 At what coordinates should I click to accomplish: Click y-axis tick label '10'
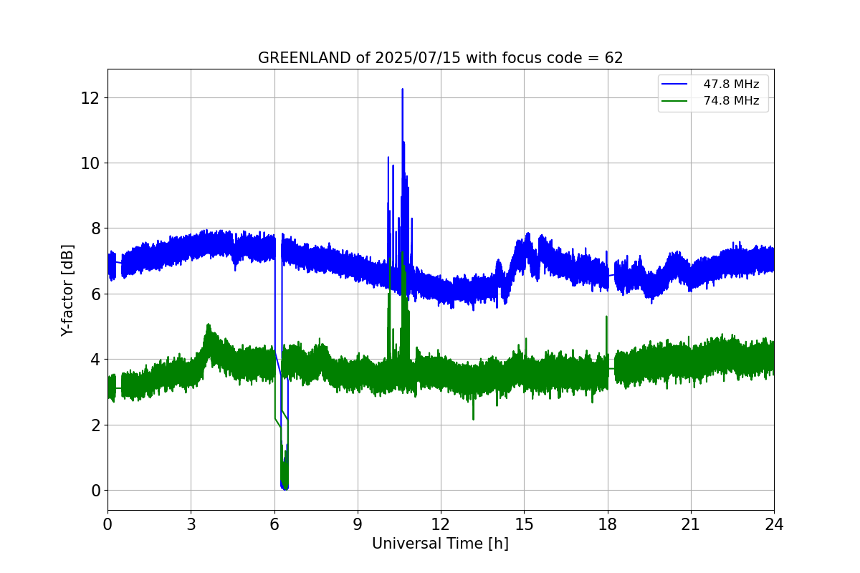pyautogui.click(x=90, y=163)
